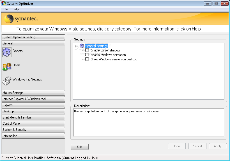230x161 pixels.
Task: Click the Undo button
Action: point(177,146)
